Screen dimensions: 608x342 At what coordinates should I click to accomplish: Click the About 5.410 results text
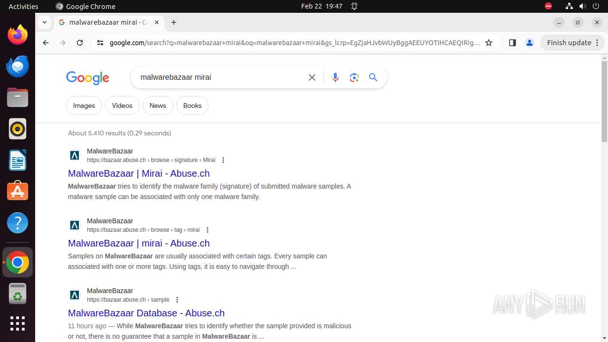(120, 133)
